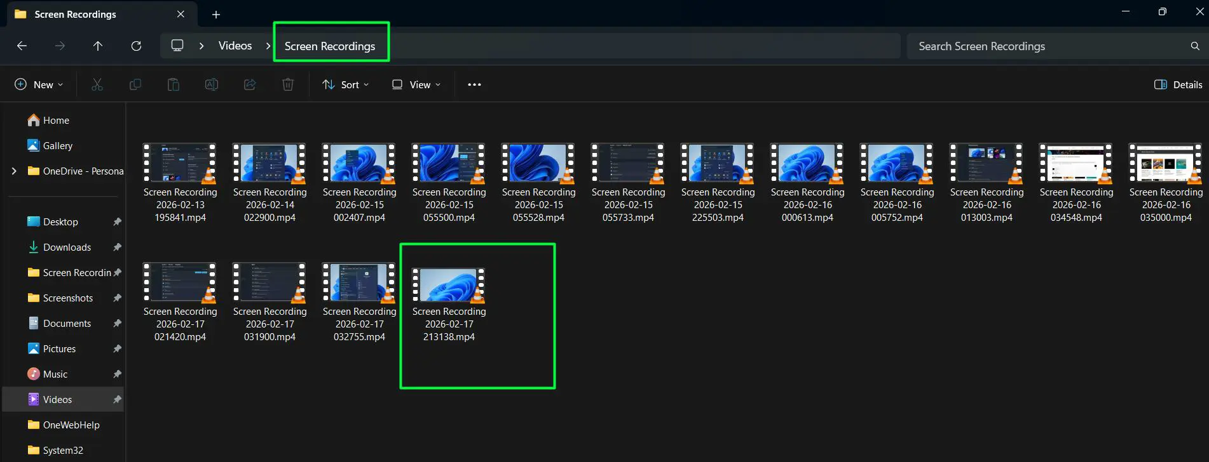Select Screen Recording 2026-02-16 000613.mp4
The image size is (1209, 462).
[x=807, y=183]
